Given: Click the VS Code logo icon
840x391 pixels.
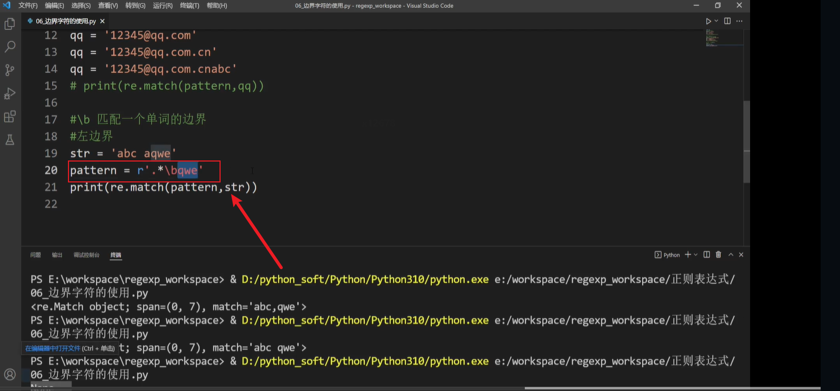Looking at the screenshot, I should pyautogui.click(x=7, y=5).
